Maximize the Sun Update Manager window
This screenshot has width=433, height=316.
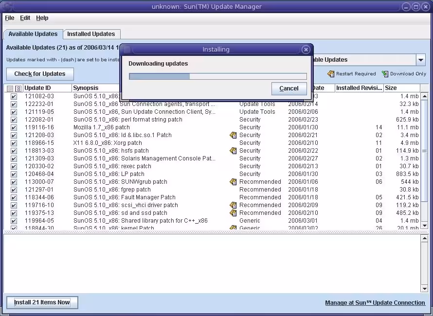pyautogui.click(x=415, y=7)
